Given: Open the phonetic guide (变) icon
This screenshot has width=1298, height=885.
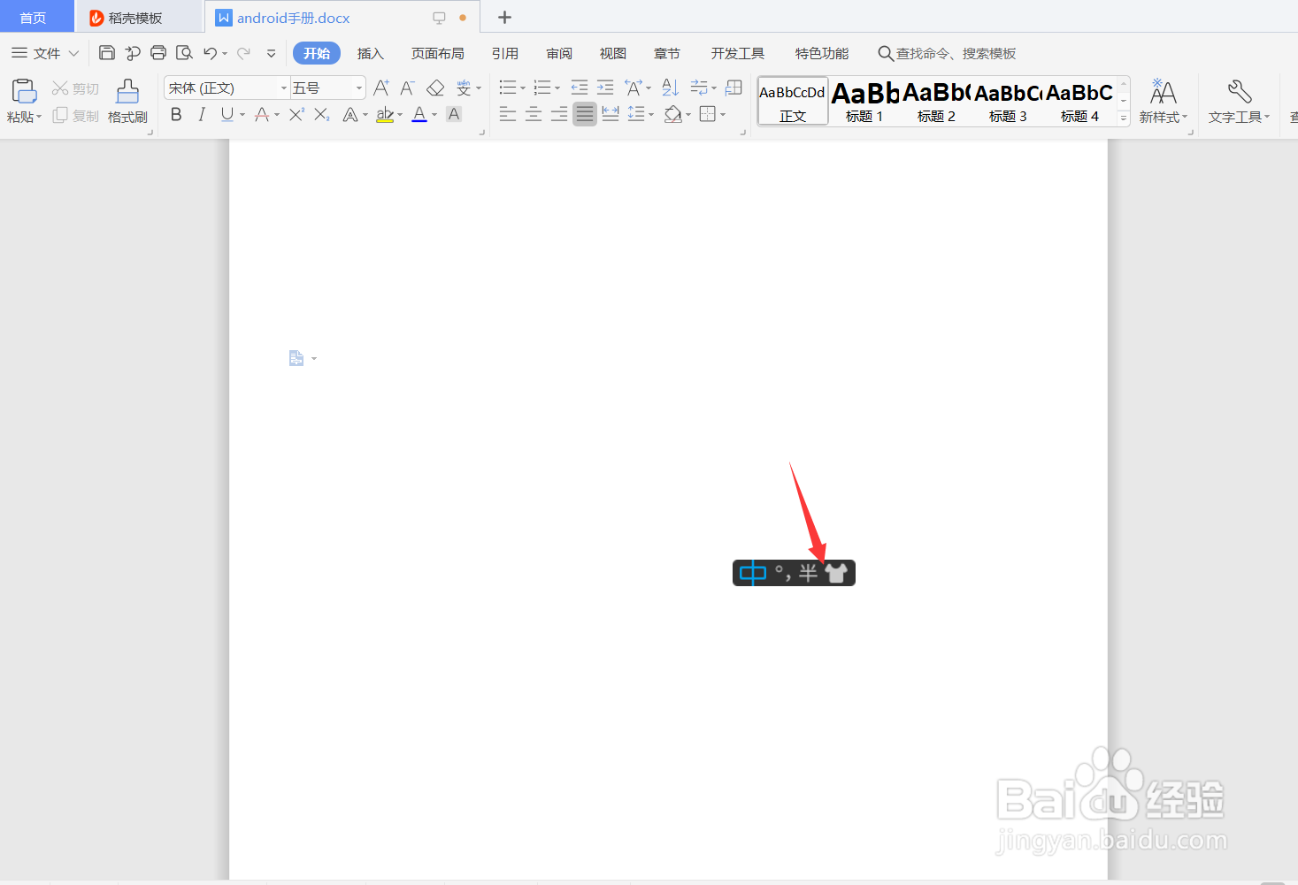Looking at the screenshot, I should (464, 88).
